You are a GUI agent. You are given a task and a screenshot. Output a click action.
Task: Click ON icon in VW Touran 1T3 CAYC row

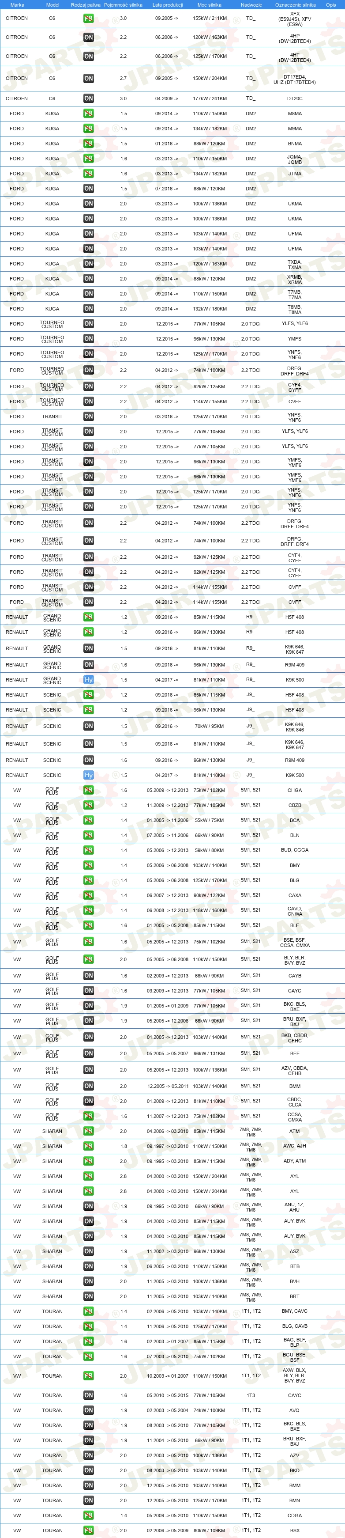click(x=88, y=1395)
